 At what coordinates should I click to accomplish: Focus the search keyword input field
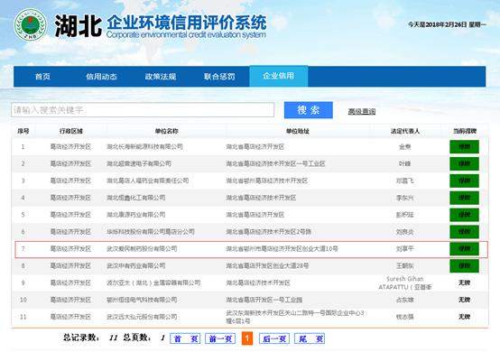coord(143,110)
